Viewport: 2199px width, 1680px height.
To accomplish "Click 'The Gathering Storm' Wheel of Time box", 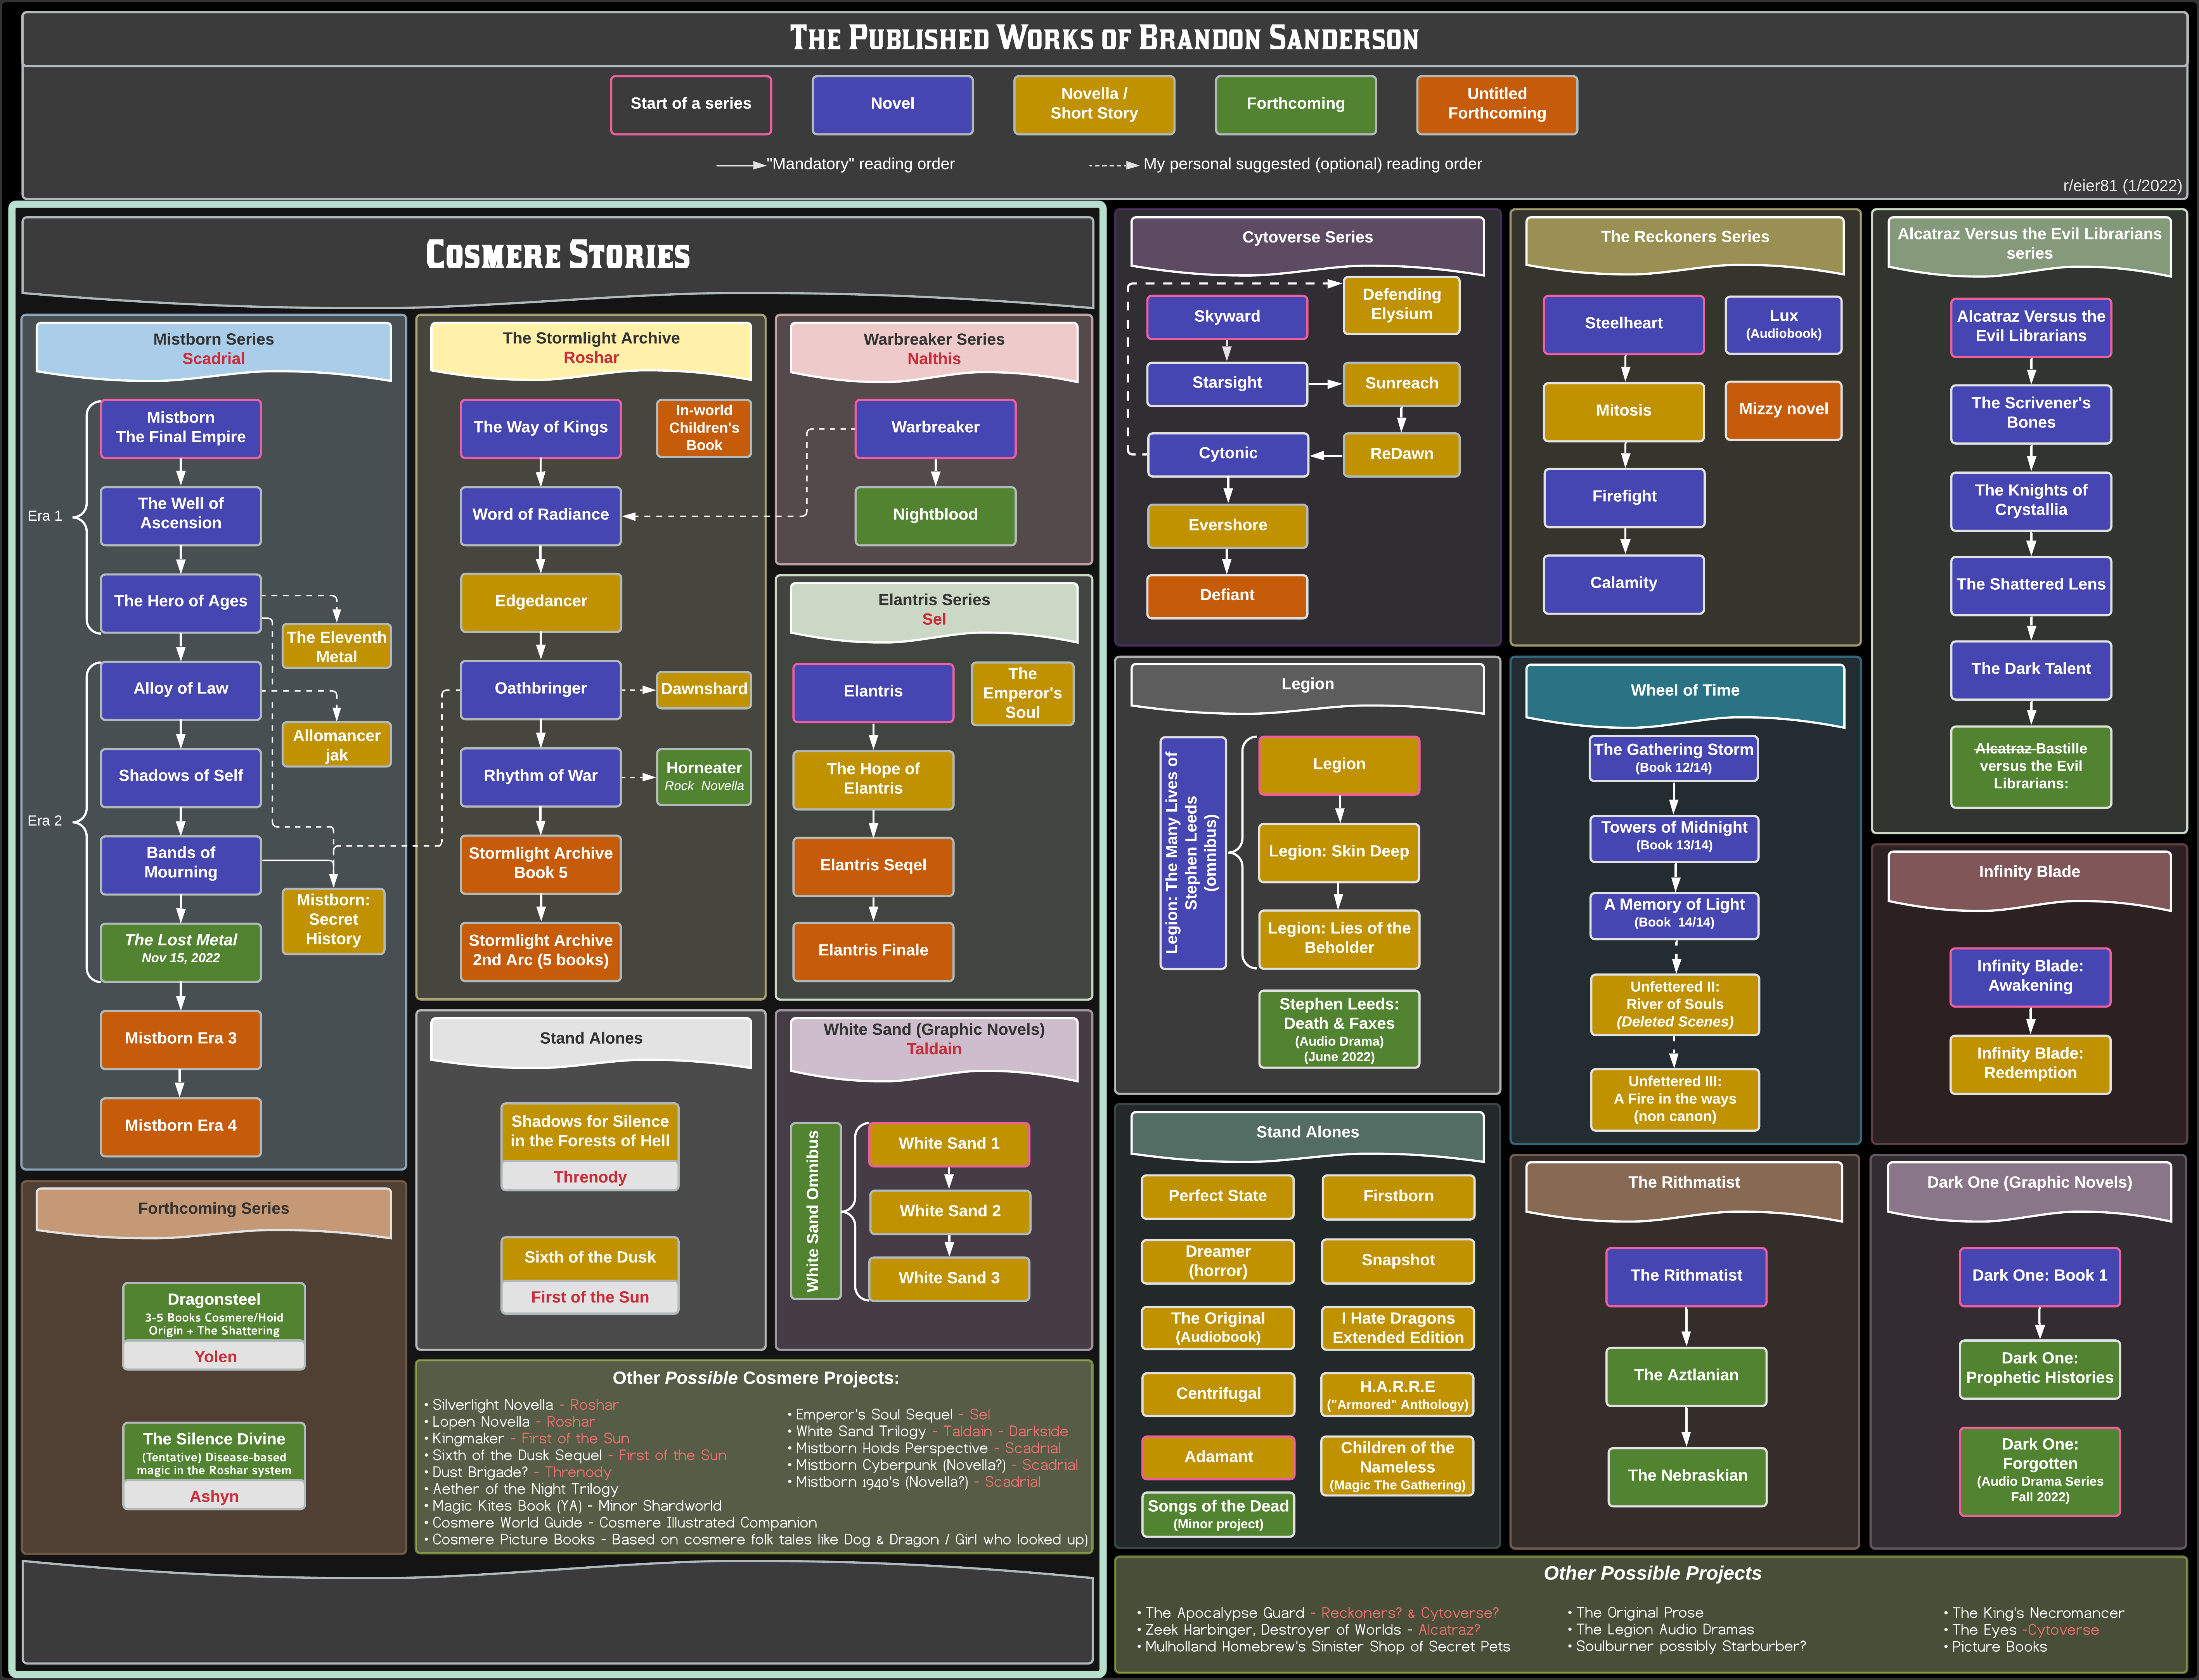I will (1673, 758).
